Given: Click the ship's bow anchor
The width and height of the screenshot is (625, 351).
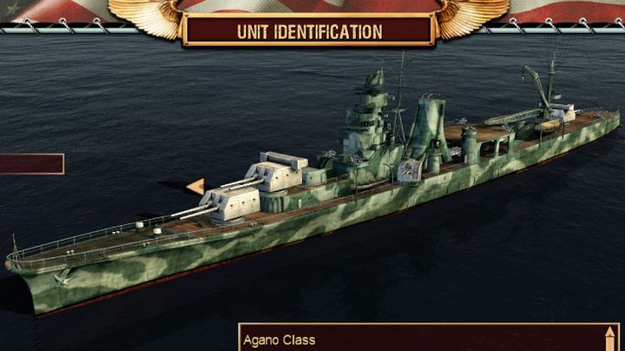Looking at the screenshot, I should pyautogui.click(x=63, y=276).
